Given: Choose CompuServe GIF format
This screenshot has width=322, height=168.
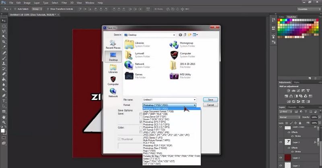Looking at the screenshot, I should pyautogui.click(x=155, y=116).
